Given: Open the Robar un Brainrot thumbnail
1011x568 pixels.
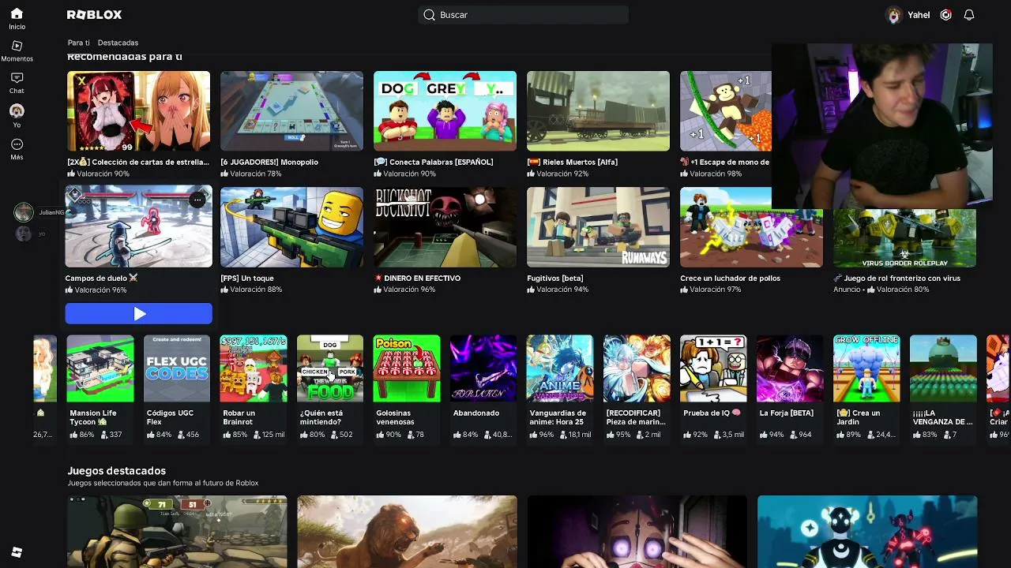Looking at the screenshot, I should tap(254, 368).
